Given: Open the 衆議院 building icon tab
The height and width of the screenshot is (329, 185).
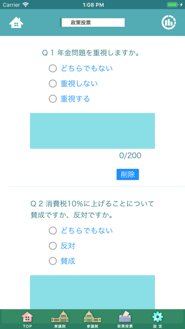Looking at the screenshot, I should coord(60,319).
